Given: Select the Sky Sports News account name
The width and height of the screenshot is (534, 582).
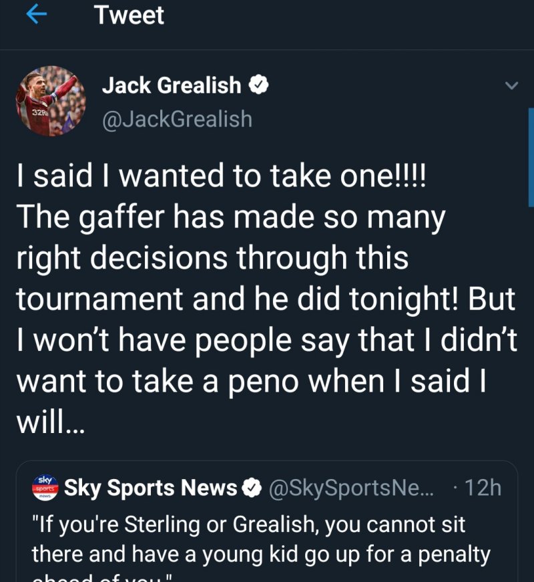Looking at the screenshot, I should click(150, 488).
